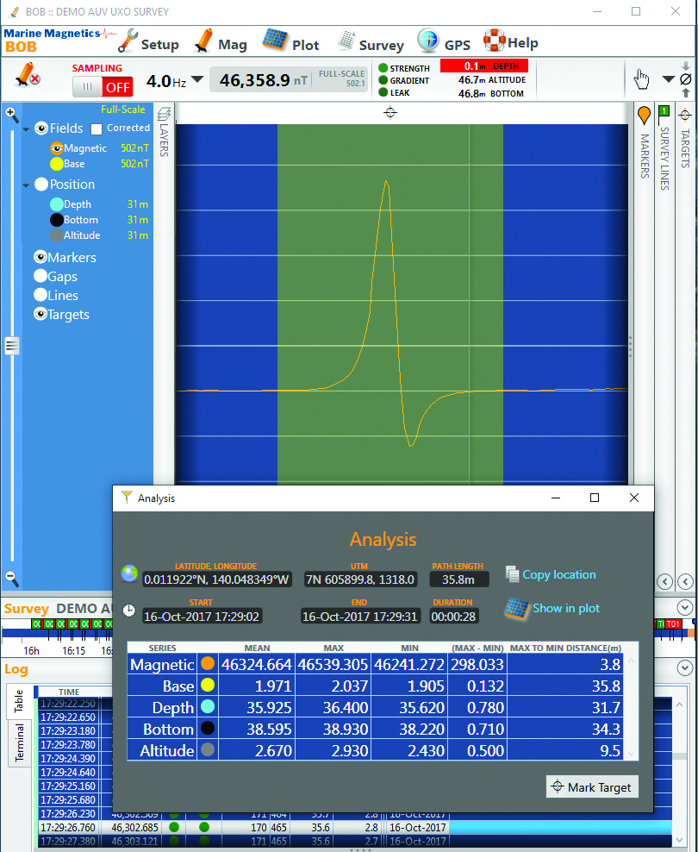The image size is (698, 852).
Task: Open the Setup wrench menu
Action: pos(148,42)
